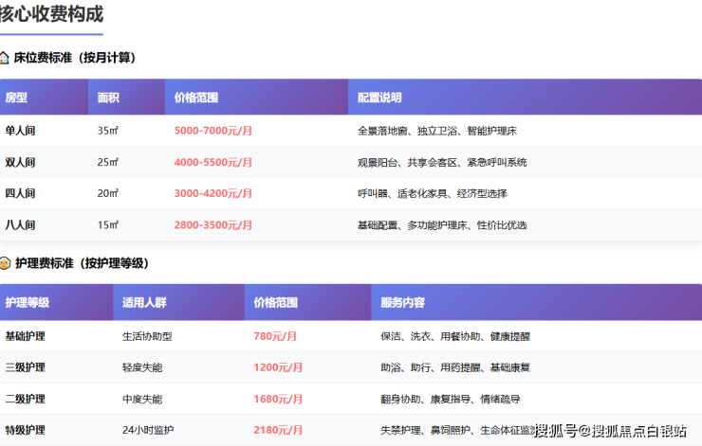Click the 2180元/月 price for 特级护理
This screenshot has height=446, width=702.
[278, 430]
